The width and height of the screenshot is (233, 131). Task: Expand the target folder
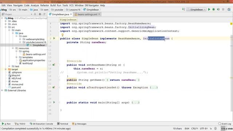[6, 69]
